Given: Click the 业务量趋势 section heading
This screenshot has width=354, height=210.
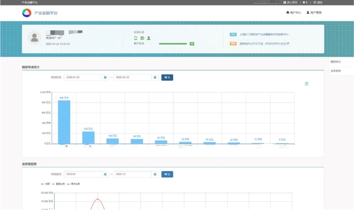Looking at the screenshot, I should tap(29, 164).
